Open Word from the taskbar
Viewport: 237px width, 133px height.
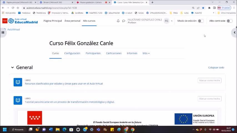pos(51,129)
